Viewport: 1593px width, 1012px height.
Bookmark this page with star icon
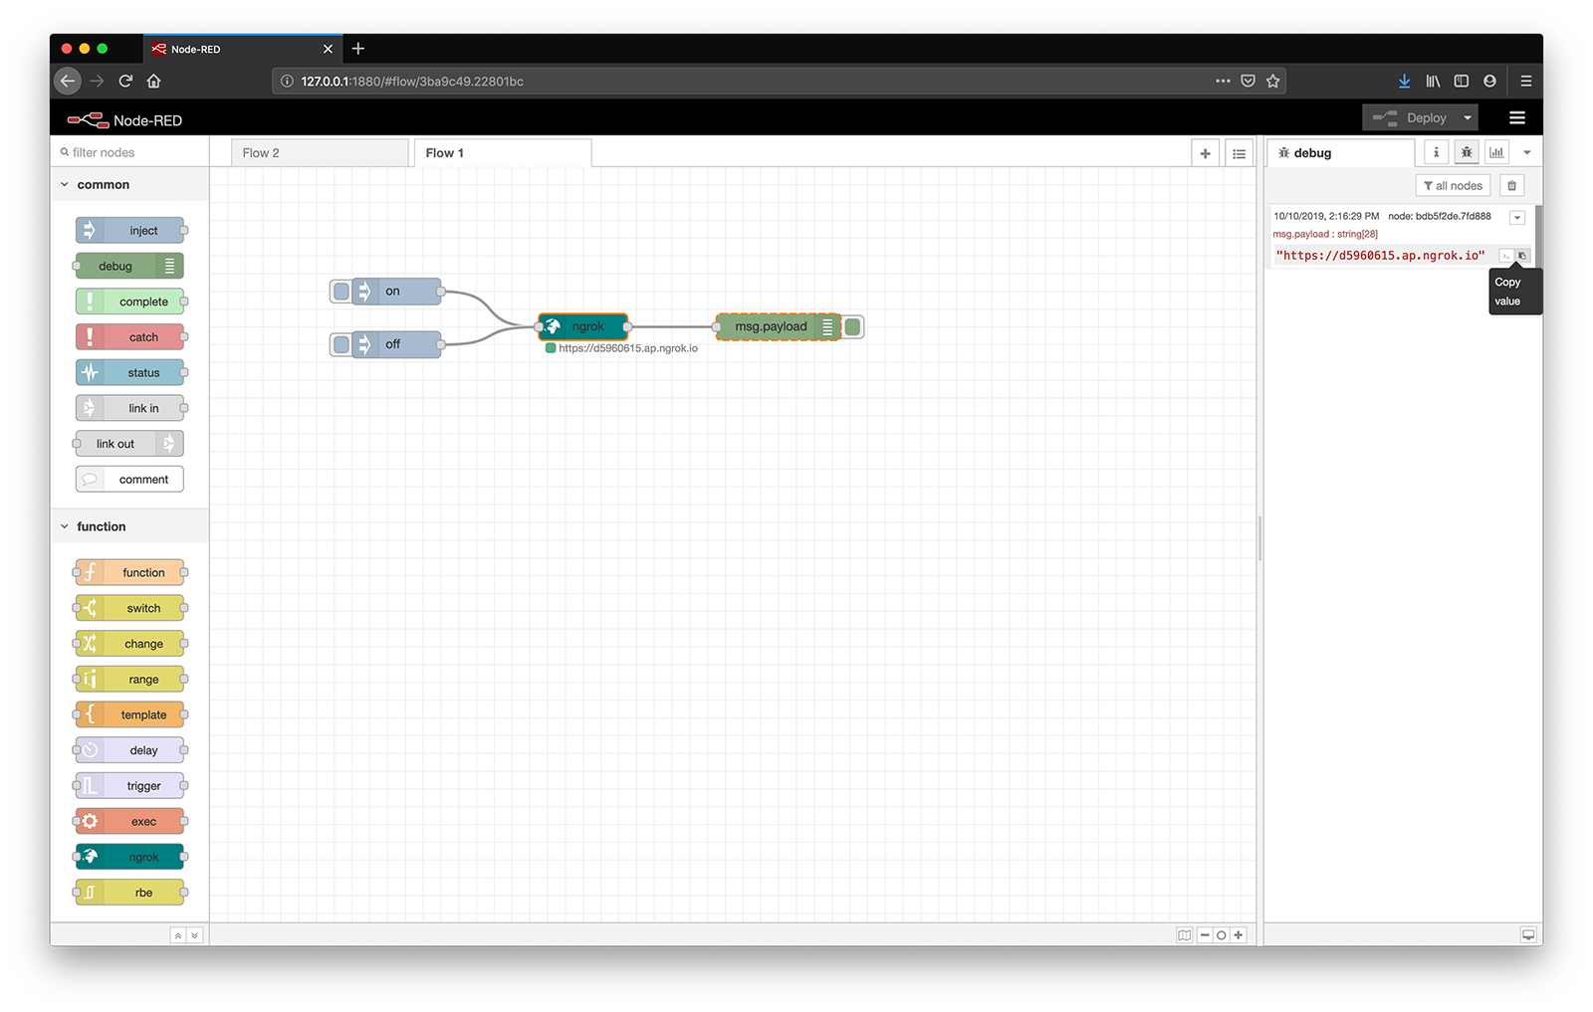[1272, 81]
